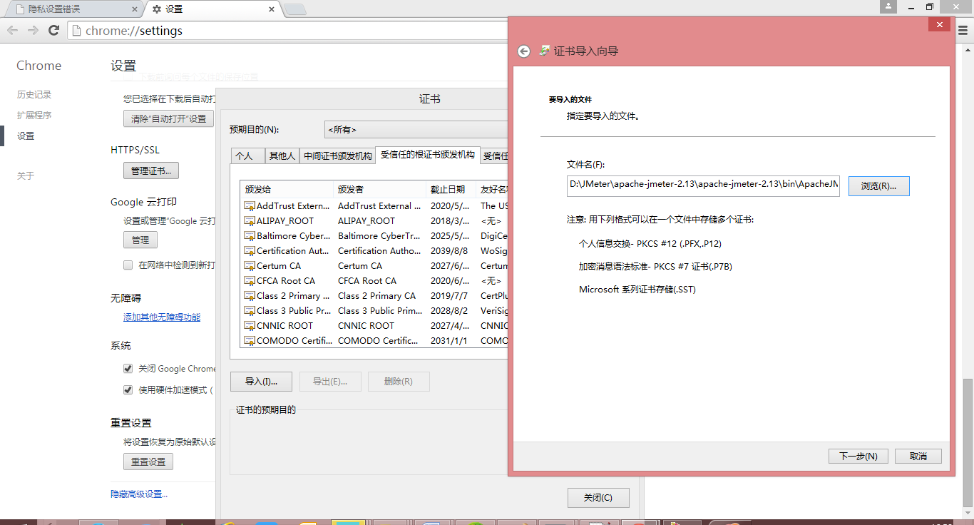This screenshot has height=525, width=974.
Task: Toggle the 在网络中检测到新打印机 checkbox
Action: pyautogui.click(x=128, y=265)
